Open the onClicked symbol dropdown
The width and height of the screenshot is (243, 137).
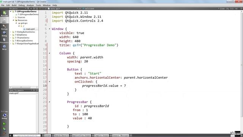pos(89,8)
